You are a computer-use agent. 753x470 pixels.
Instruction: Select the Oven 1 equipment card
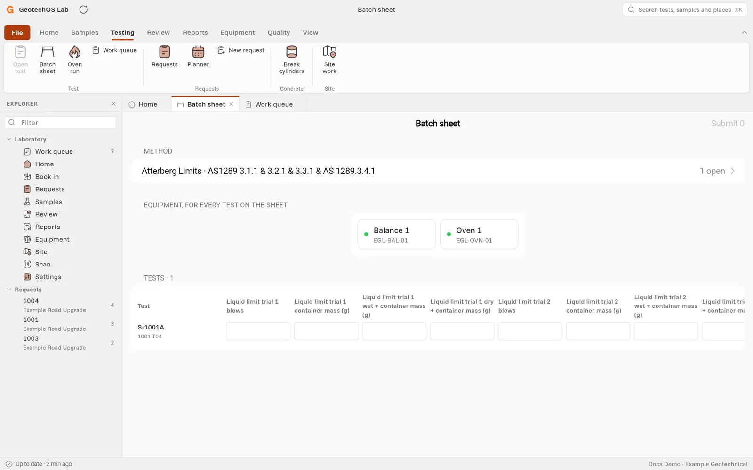click(479, 234)
